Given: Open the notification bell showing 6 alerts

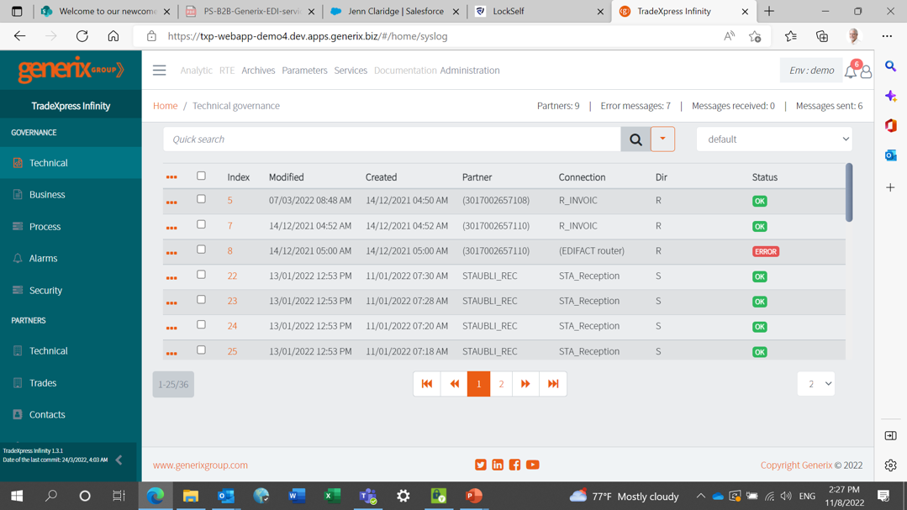Looking at the screenshot, I should click(x=850, y=71).
